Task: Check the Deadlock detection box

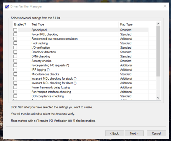Action: click(x=15, y=52)
